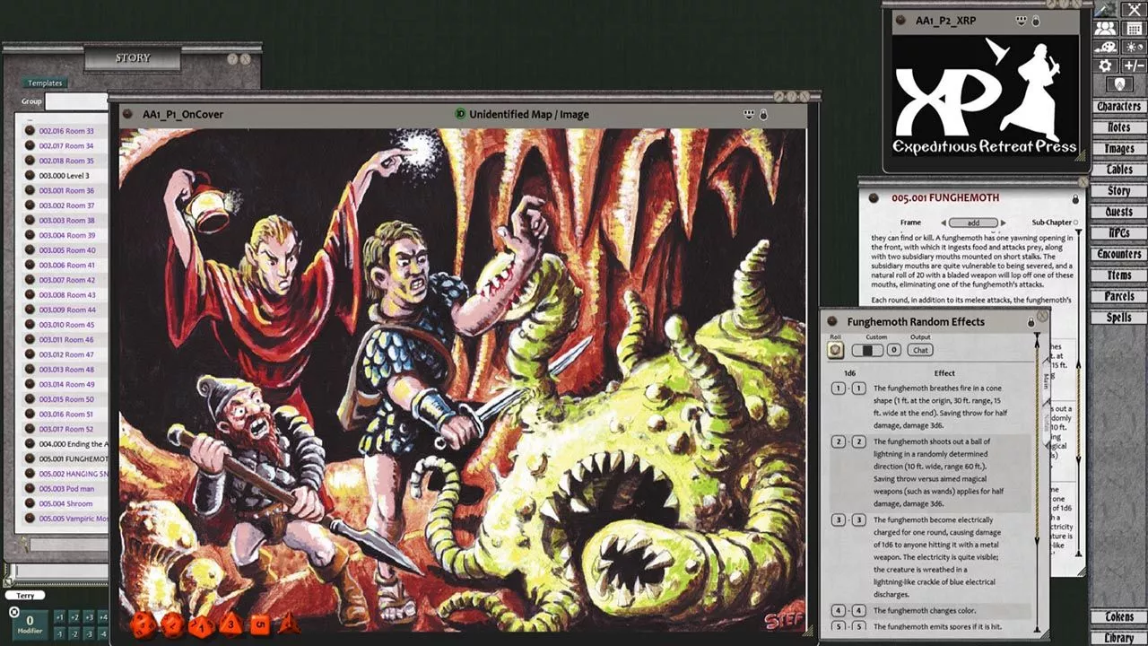Open the Tables sidebar button

1118,170
